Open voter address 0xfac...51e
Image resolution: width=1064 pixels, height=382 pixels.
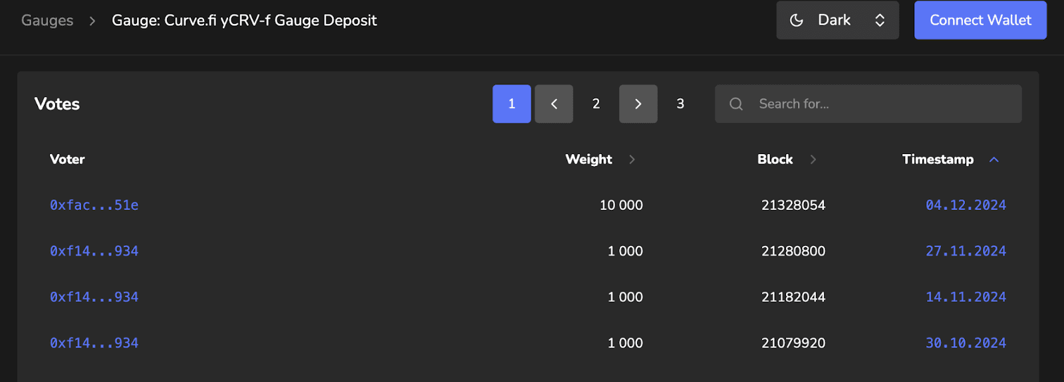[x=94, y=205]
